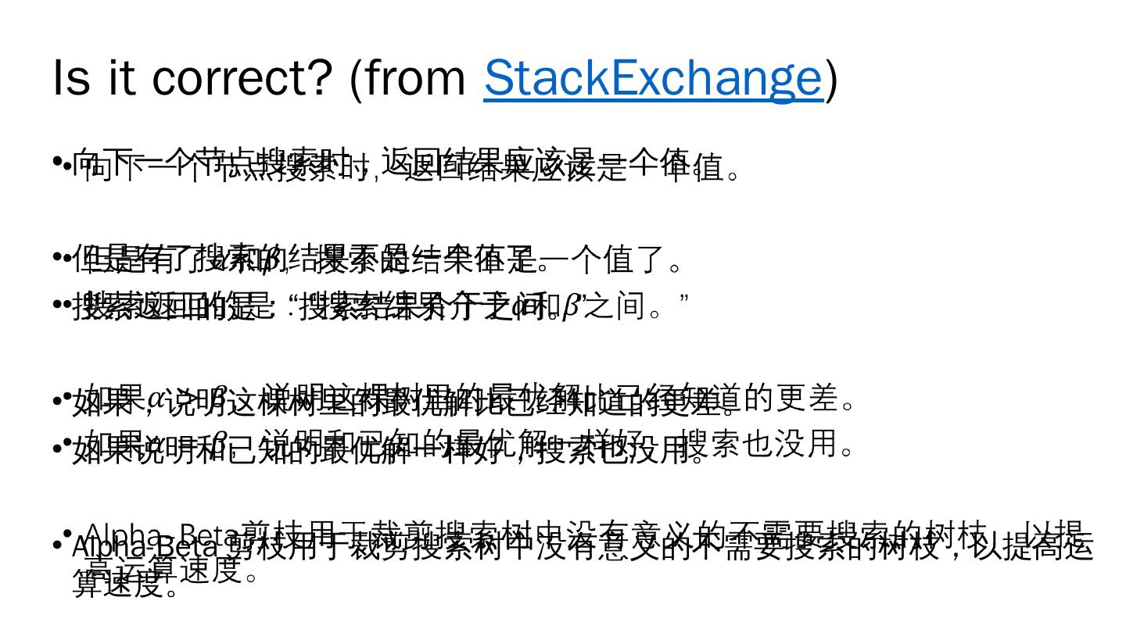1126x633 pixels.
Task: Click the closing parenthesis after StackExchange
Action: pos(832,78)
